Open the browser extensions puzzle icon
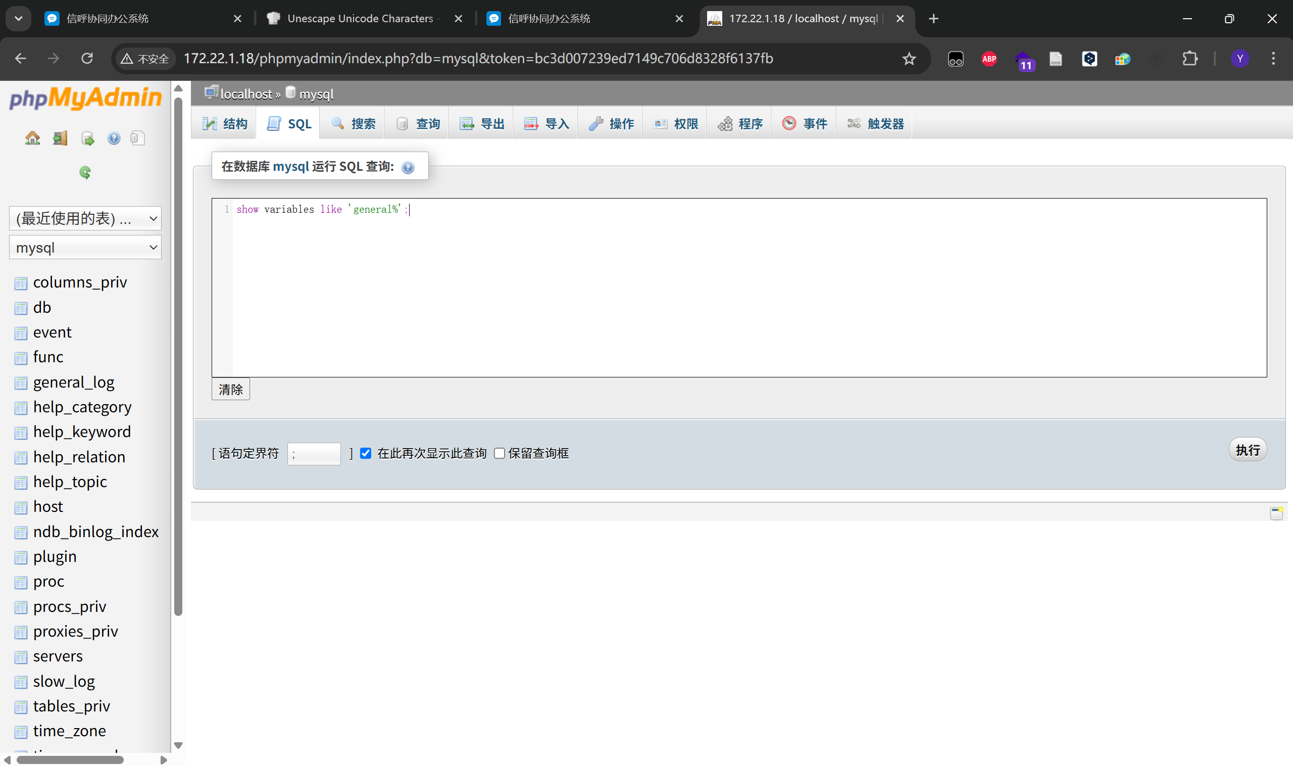The width and height of the screenshot is (1293, 766). [1189, 59]
